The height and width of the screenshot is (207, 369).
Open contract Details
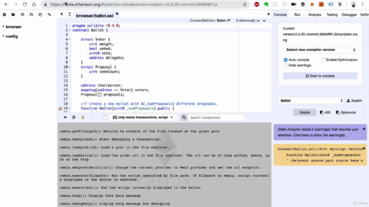click(304, 113)
